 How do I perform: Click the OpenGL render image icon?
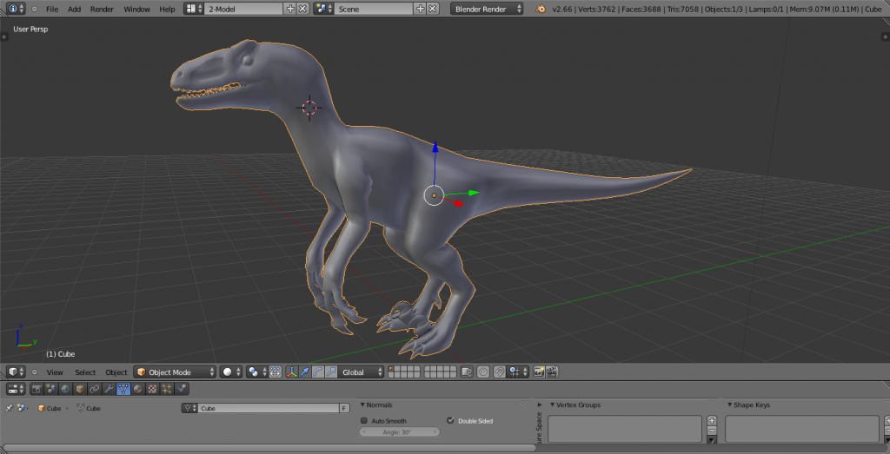pos(539,372)
